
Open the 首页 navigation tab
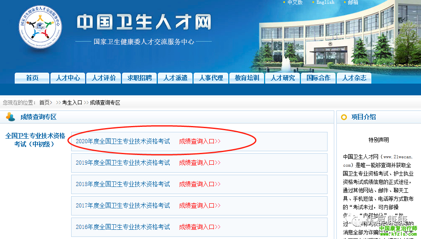click(32, 78)
